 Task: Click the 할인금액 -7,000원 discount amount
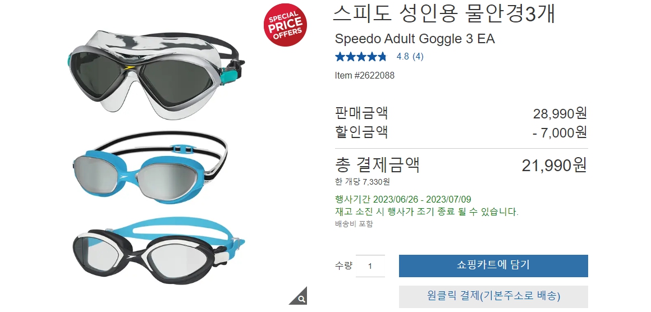560,132
